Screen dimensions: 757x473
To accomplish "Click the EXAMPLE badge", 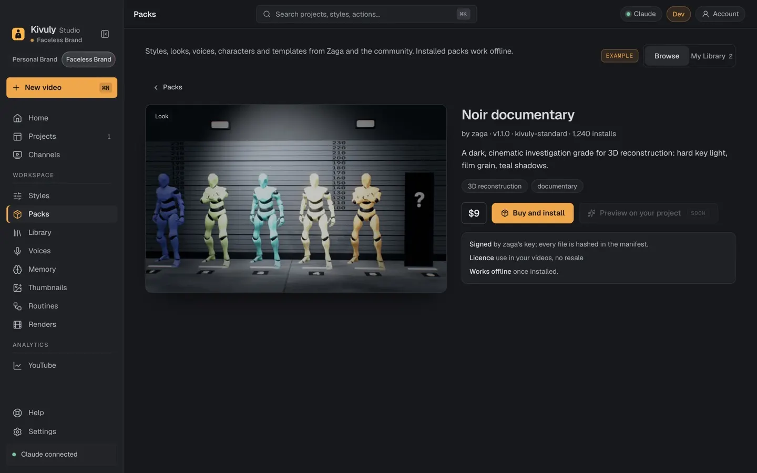I will point(619,56).
